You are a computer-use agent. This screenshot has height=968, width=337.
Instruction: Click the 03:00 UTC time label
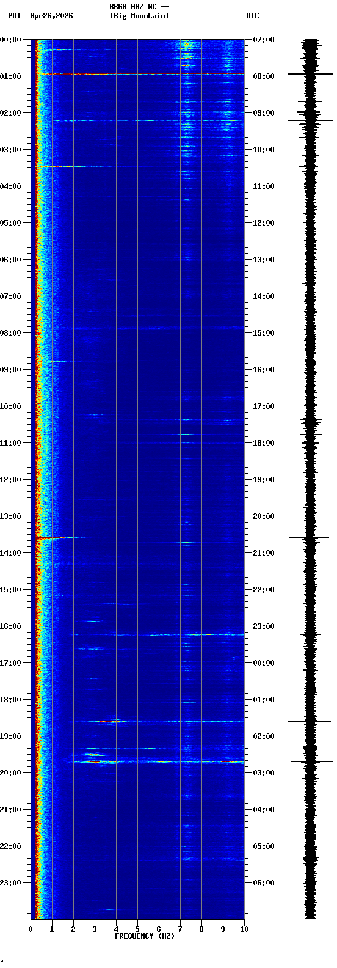tap(264, 773)
